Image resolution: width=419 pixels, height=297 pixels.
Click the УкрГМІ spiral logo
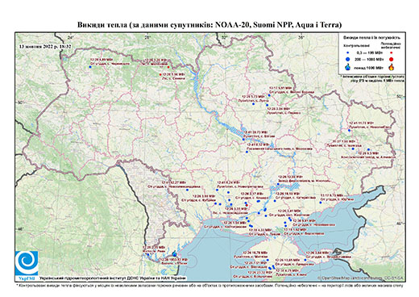click(27, 263)
